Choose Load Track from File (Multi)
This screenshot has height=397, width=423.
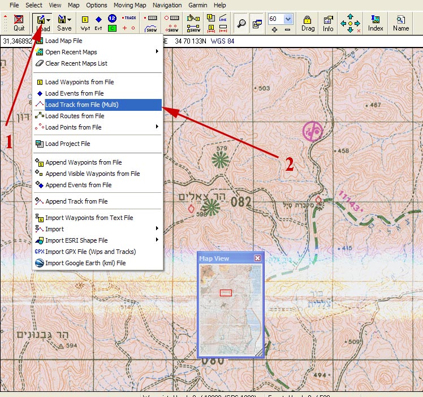pos(98,105)
